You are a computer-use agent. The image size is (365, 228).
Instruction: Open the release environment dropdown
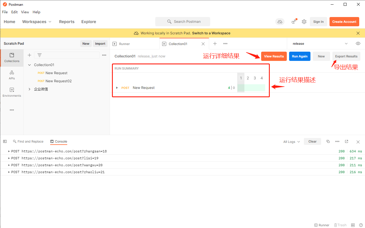click(320, 44)
